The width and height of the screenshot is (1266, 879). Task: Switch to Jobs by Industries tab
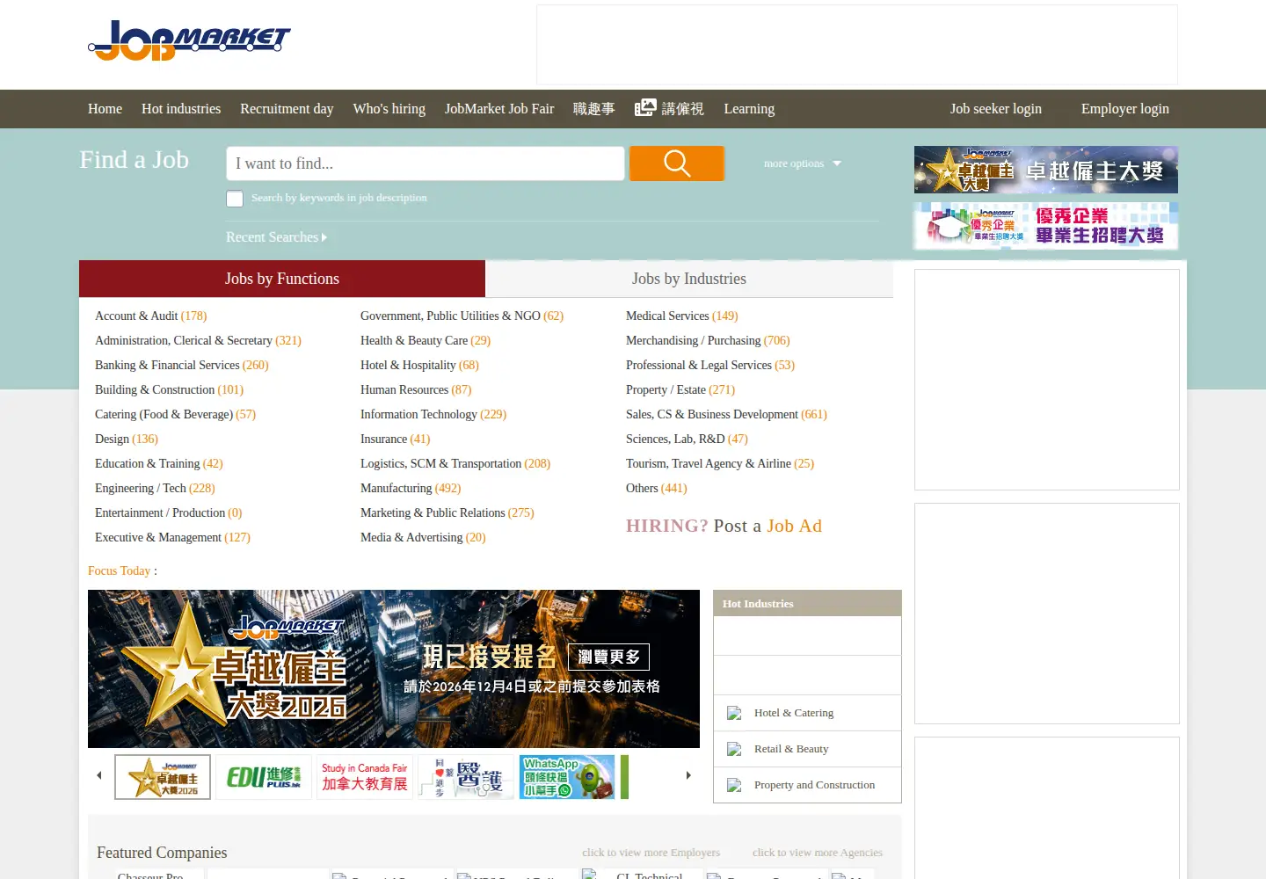point(689,279)
